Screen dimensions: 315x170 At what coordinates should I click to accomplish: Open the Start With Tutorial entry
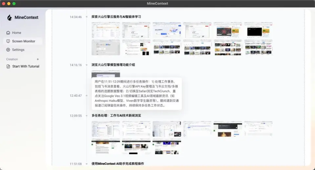26,66
